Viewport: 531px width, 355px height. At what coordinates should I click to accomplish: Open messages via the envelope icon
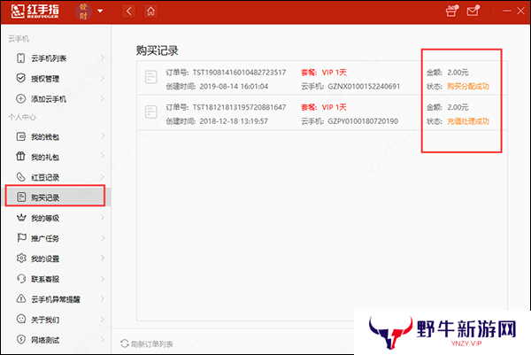click(473, 11)
